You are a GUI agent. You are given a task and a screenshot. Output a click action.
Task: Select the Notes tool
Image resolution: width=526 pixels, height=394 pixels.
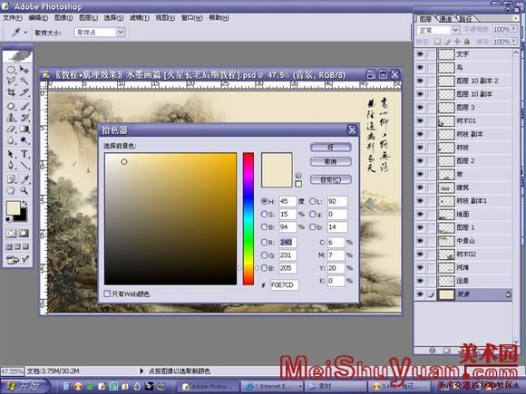click(11, 179)
